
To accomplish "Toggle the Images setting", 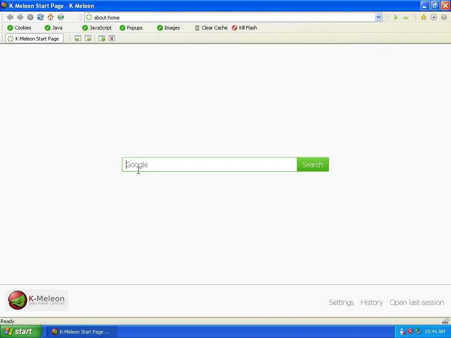I will click(x=168, y=28).
